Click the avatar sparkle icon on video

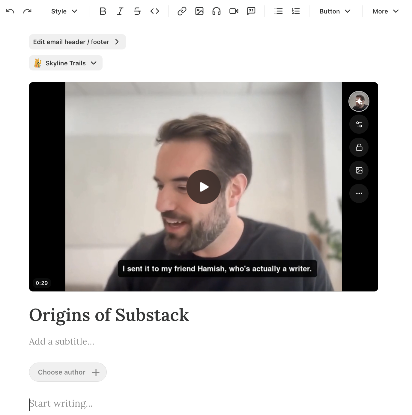(x=359, y=101)
